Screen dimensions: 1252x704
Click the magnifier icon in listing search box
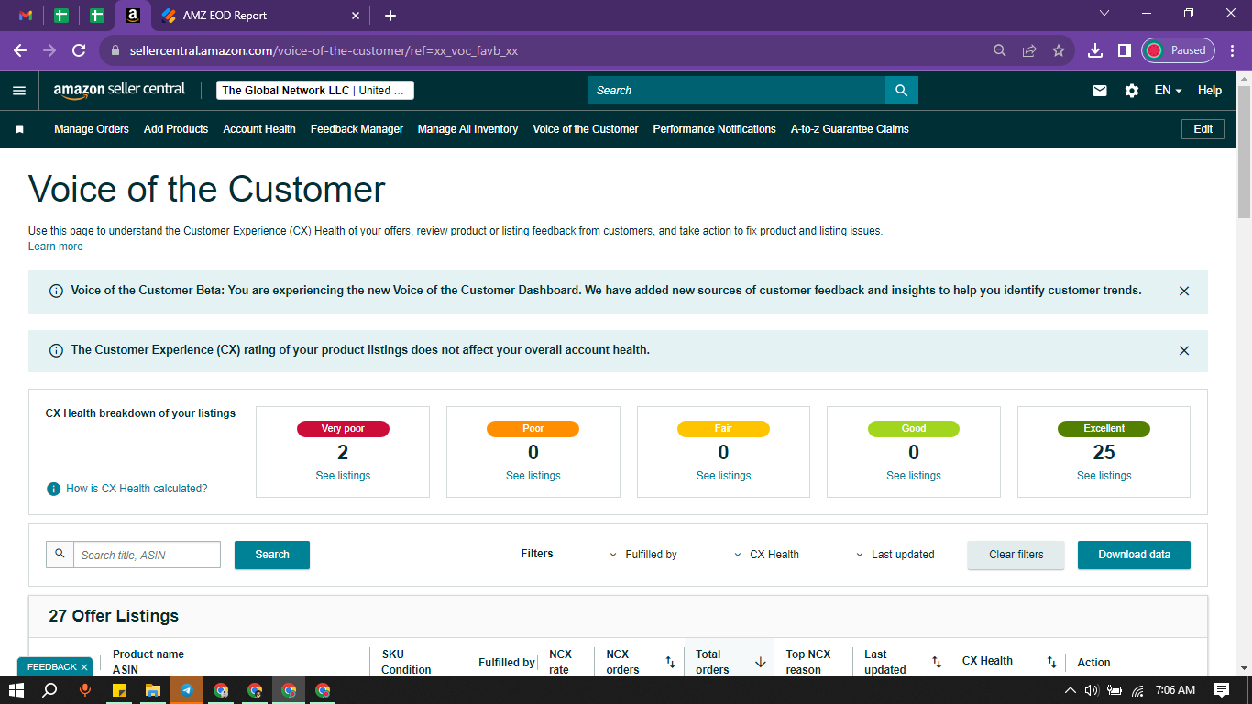60,554
